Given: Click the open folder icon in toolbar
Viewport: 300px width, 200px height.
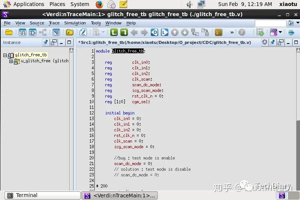Looking at the screenshot, I should point(8,33).
